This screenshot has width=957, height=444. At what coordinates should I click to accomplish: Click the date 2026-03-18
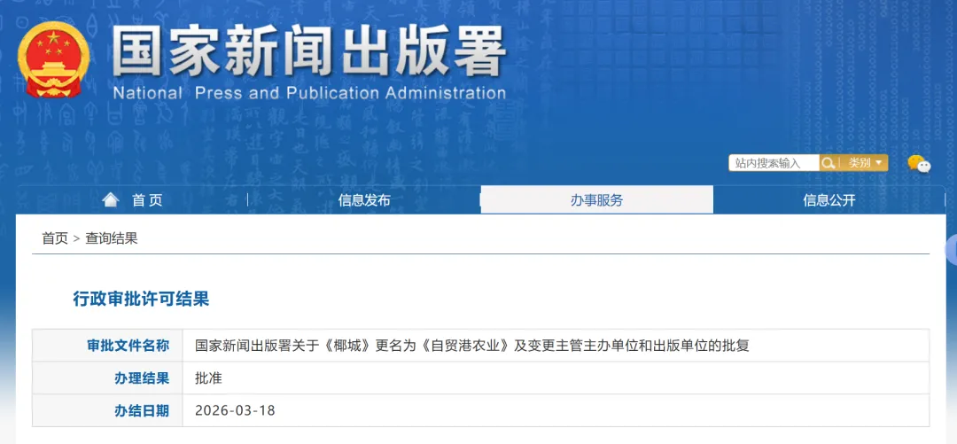pos(235,410)
